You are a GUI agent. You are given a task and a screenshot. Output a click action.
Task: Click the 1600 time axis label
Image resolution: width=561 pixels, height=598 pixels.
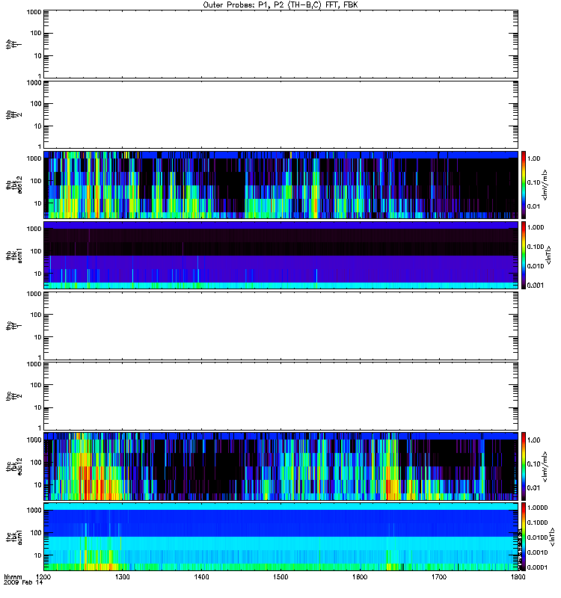point(360,576)
